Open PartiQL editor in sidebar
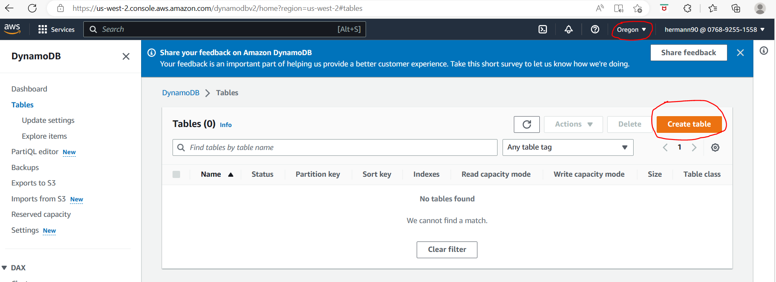The image size is (776, 282). (35, 152)
